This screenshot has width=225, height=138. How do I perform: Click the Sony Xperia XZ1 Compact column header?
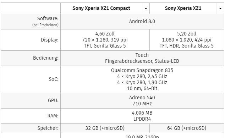pos(101,8)
